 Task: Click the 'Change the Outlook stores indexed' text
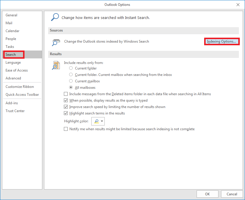tap(106, 41)
